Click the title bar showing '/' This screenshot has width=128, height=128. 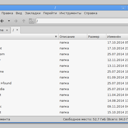pyautogui.click(x=55, y=8)
